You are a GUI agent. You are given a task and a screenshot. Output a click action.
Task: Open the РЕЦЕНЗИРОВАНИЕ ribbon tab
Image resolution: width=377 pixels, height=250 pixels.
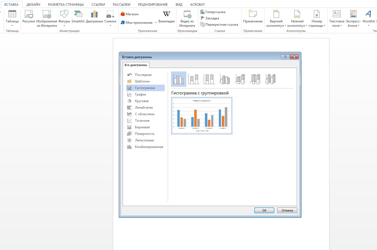tap(153, 4)
